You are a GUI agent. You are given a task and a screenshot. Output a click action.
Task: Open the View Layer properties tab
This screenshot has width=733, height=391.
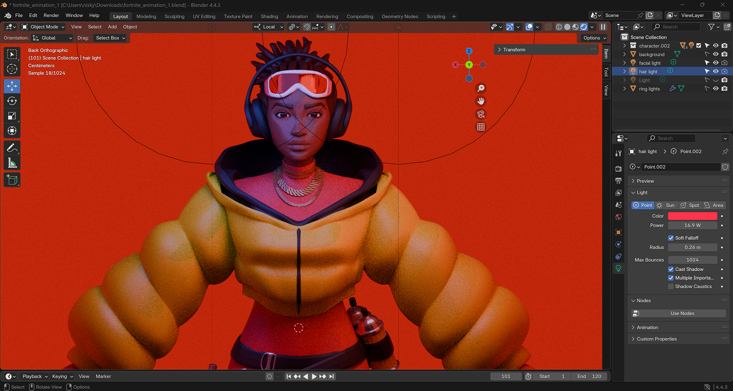618,193
